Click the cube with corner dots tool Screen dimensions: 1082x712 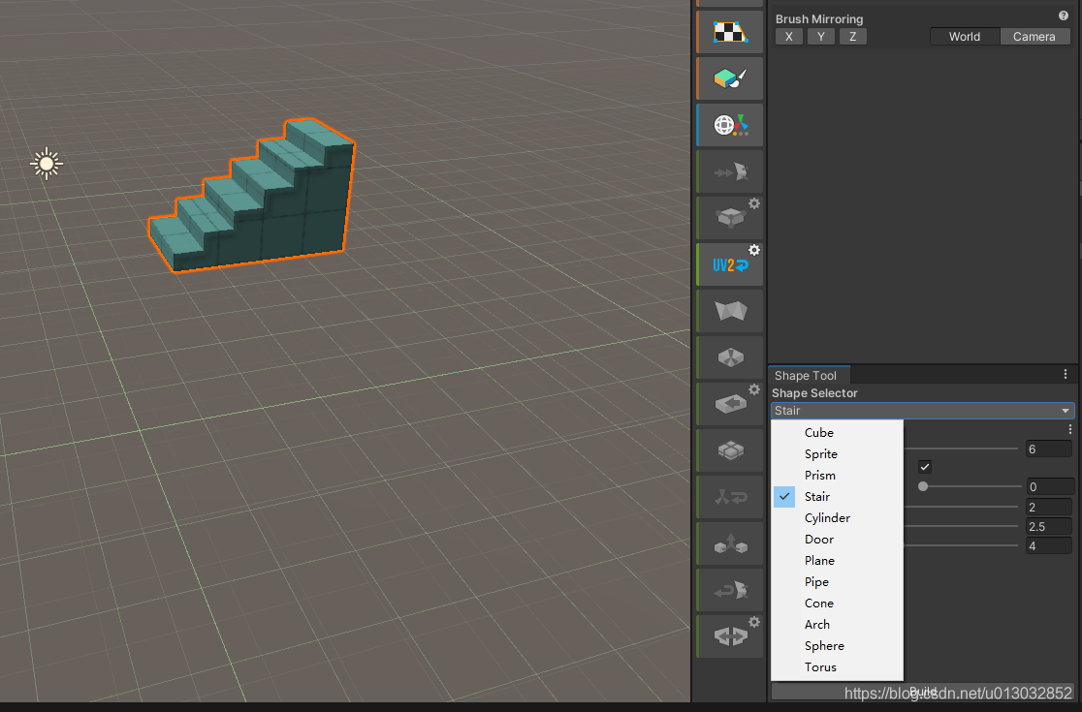coord(729,219)
